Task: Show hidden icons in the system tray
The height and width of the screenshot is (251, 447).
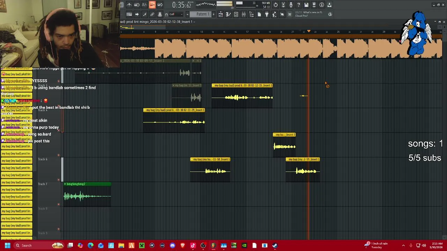Action: coord(403,245)
